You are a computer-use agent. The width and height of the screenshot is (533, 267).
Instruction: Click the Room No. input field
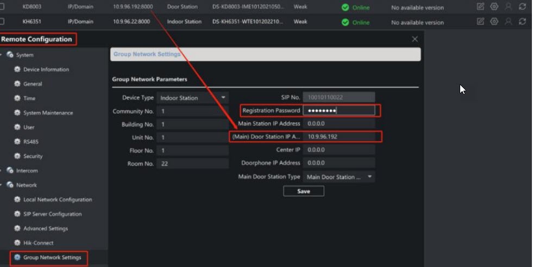[192, 163]
